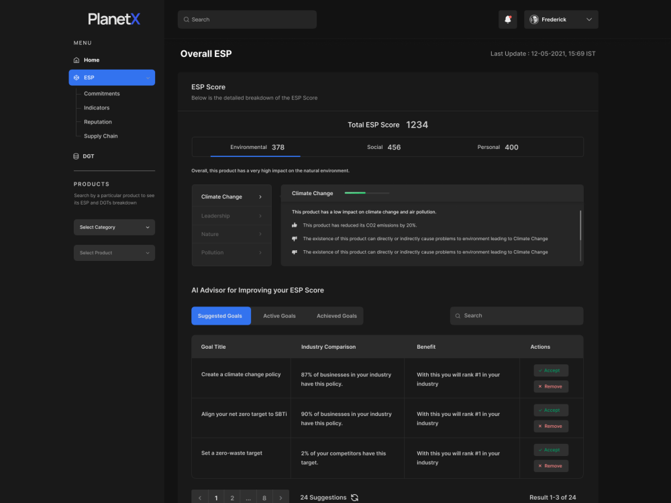Image resolution: width=671 pixels, height=503 pixels.
Task: Accept the zero-waste target goal
Action: point(551,450)
